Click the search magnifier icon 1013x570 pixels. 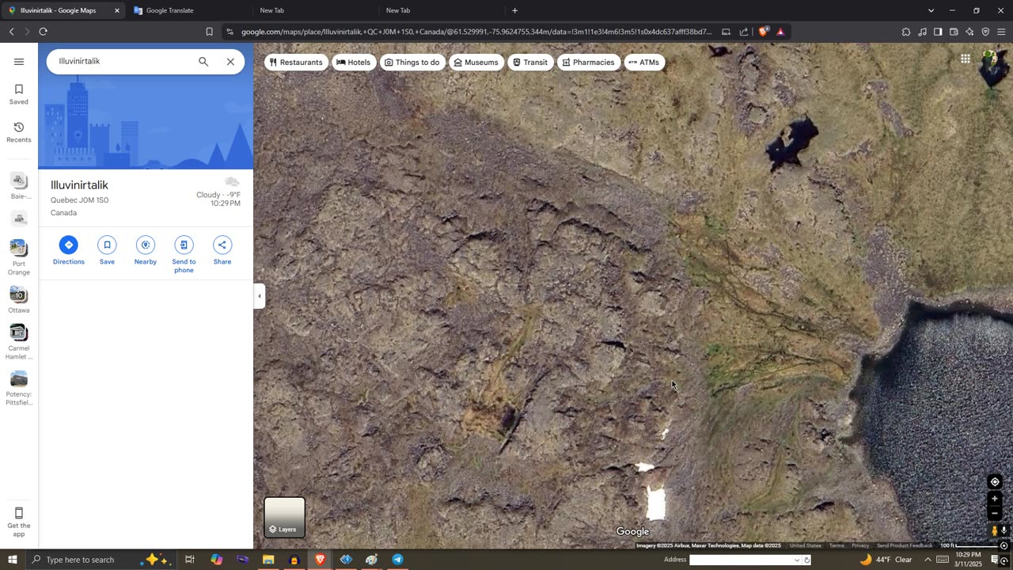[203, 61]
